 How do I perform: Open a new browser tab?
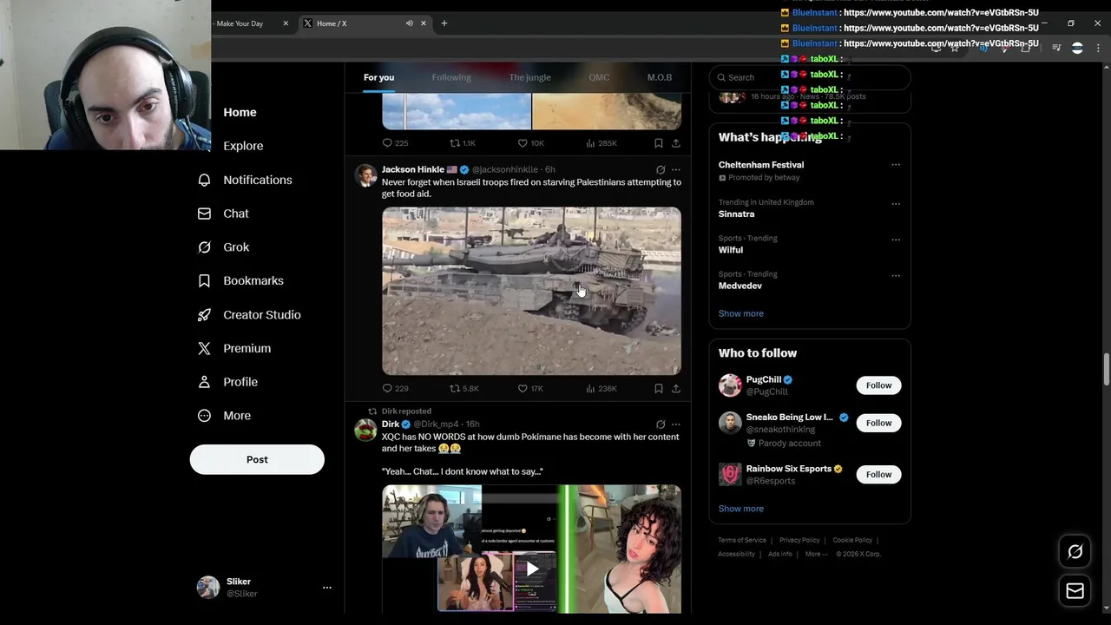point(444,23)
